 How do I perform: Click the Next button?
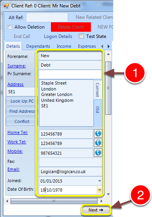96,210
